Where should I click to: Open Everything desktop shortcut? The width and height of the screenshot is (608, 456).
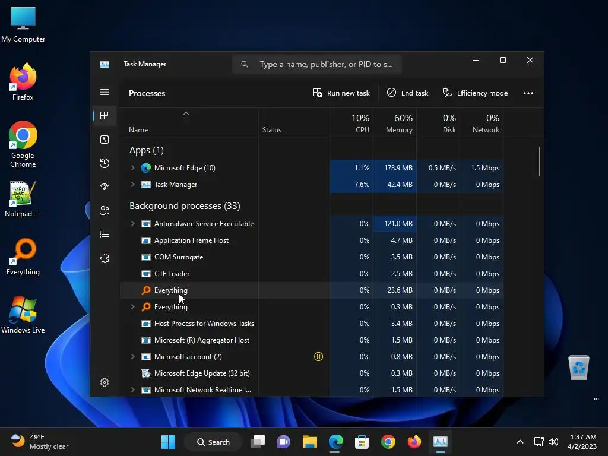[23, 257]
